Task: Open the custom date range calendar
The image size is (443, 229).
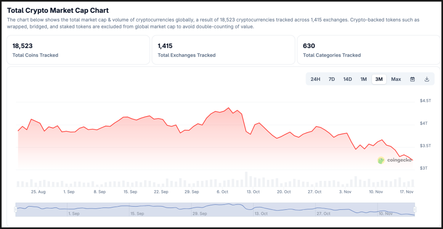Action: pos(412,79)
